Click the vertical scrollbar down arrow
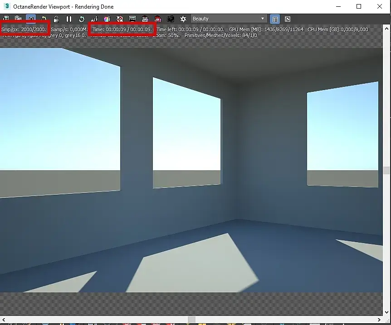Image resolution: width=391 pixels, height=325 pixels. [x=386, y=312]
